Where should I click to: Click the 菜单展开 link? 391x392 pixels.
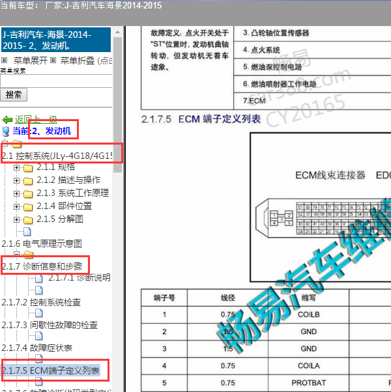click(x=30, y=61)
